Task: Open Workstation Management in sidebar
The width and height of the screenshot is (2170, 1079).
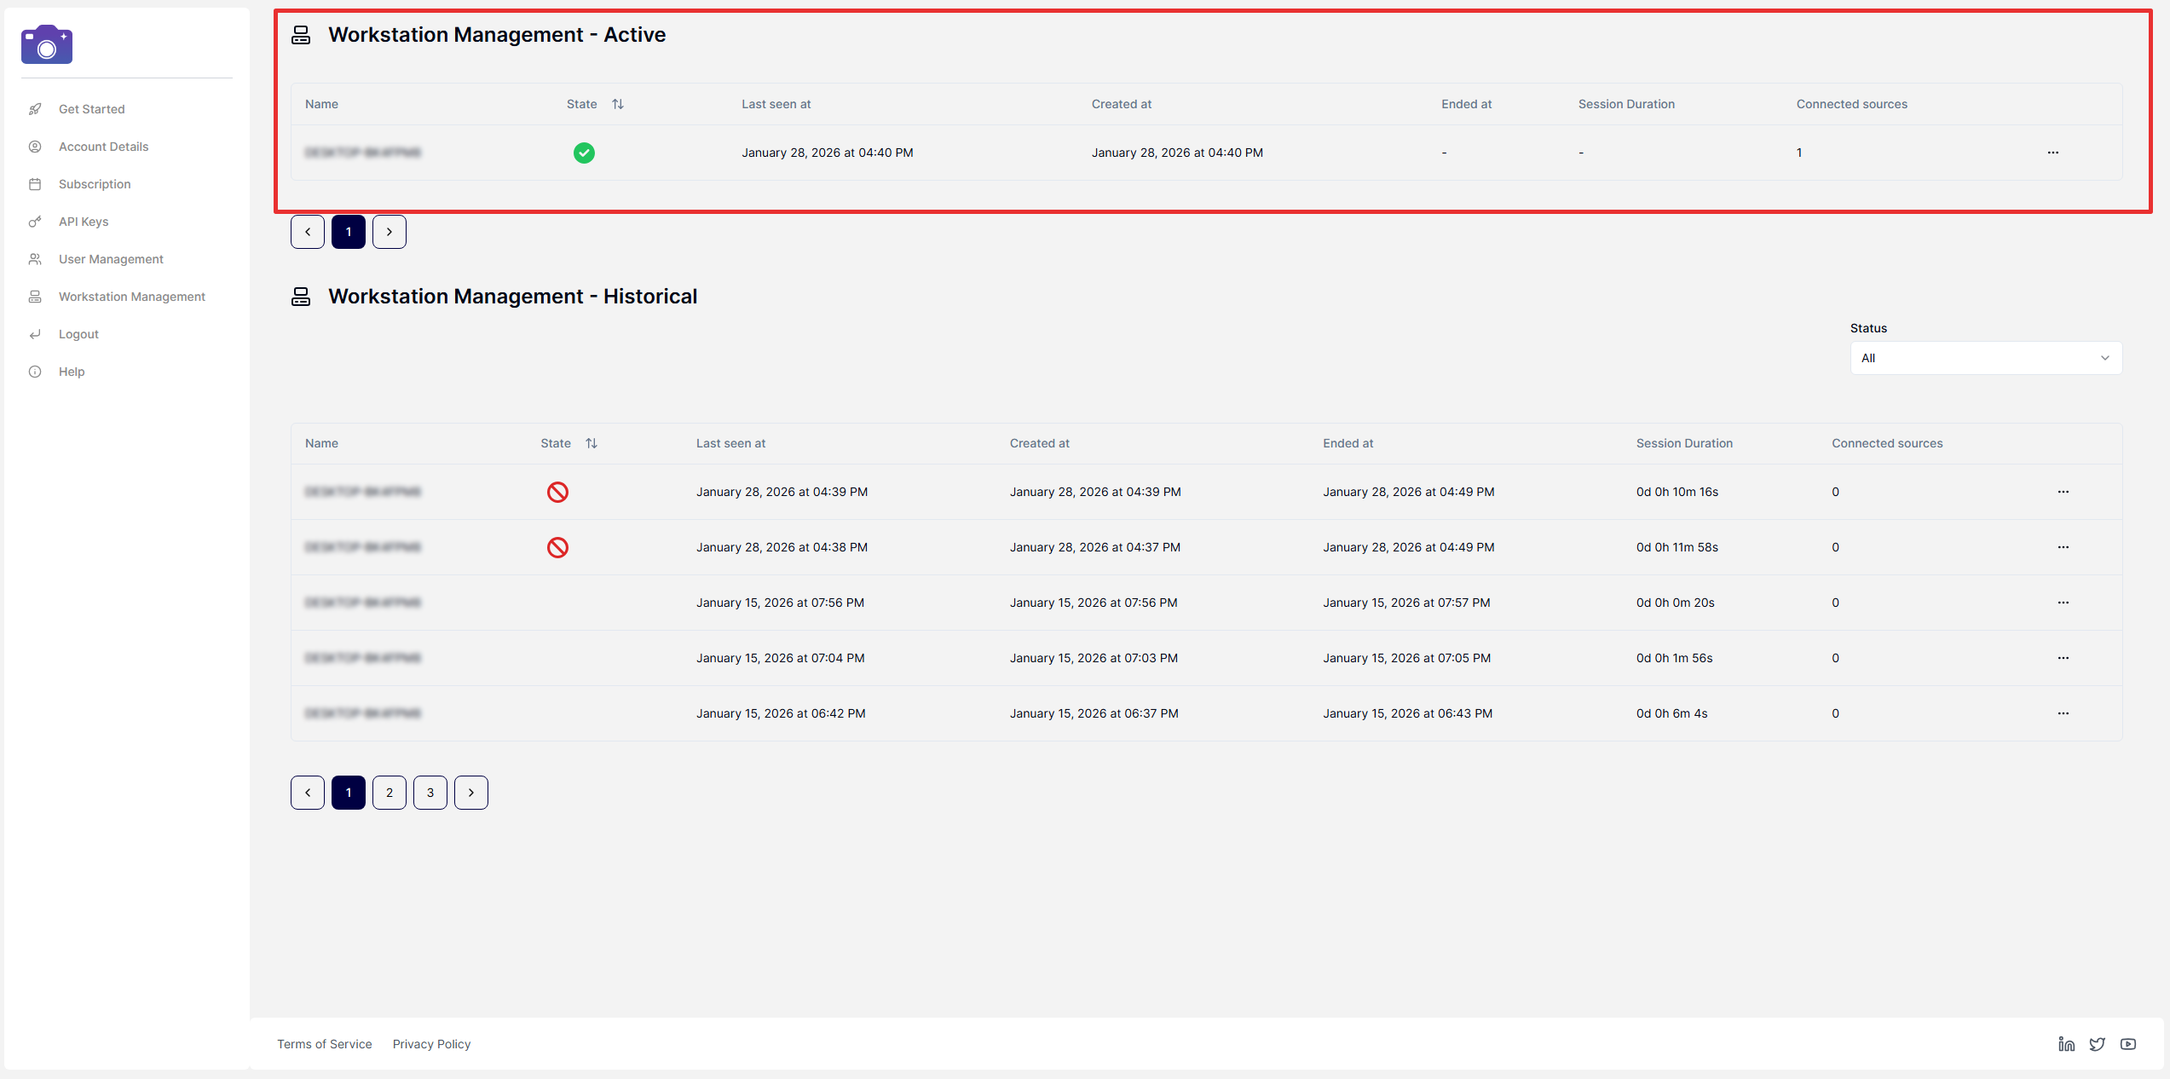Action: coord(132,297)
